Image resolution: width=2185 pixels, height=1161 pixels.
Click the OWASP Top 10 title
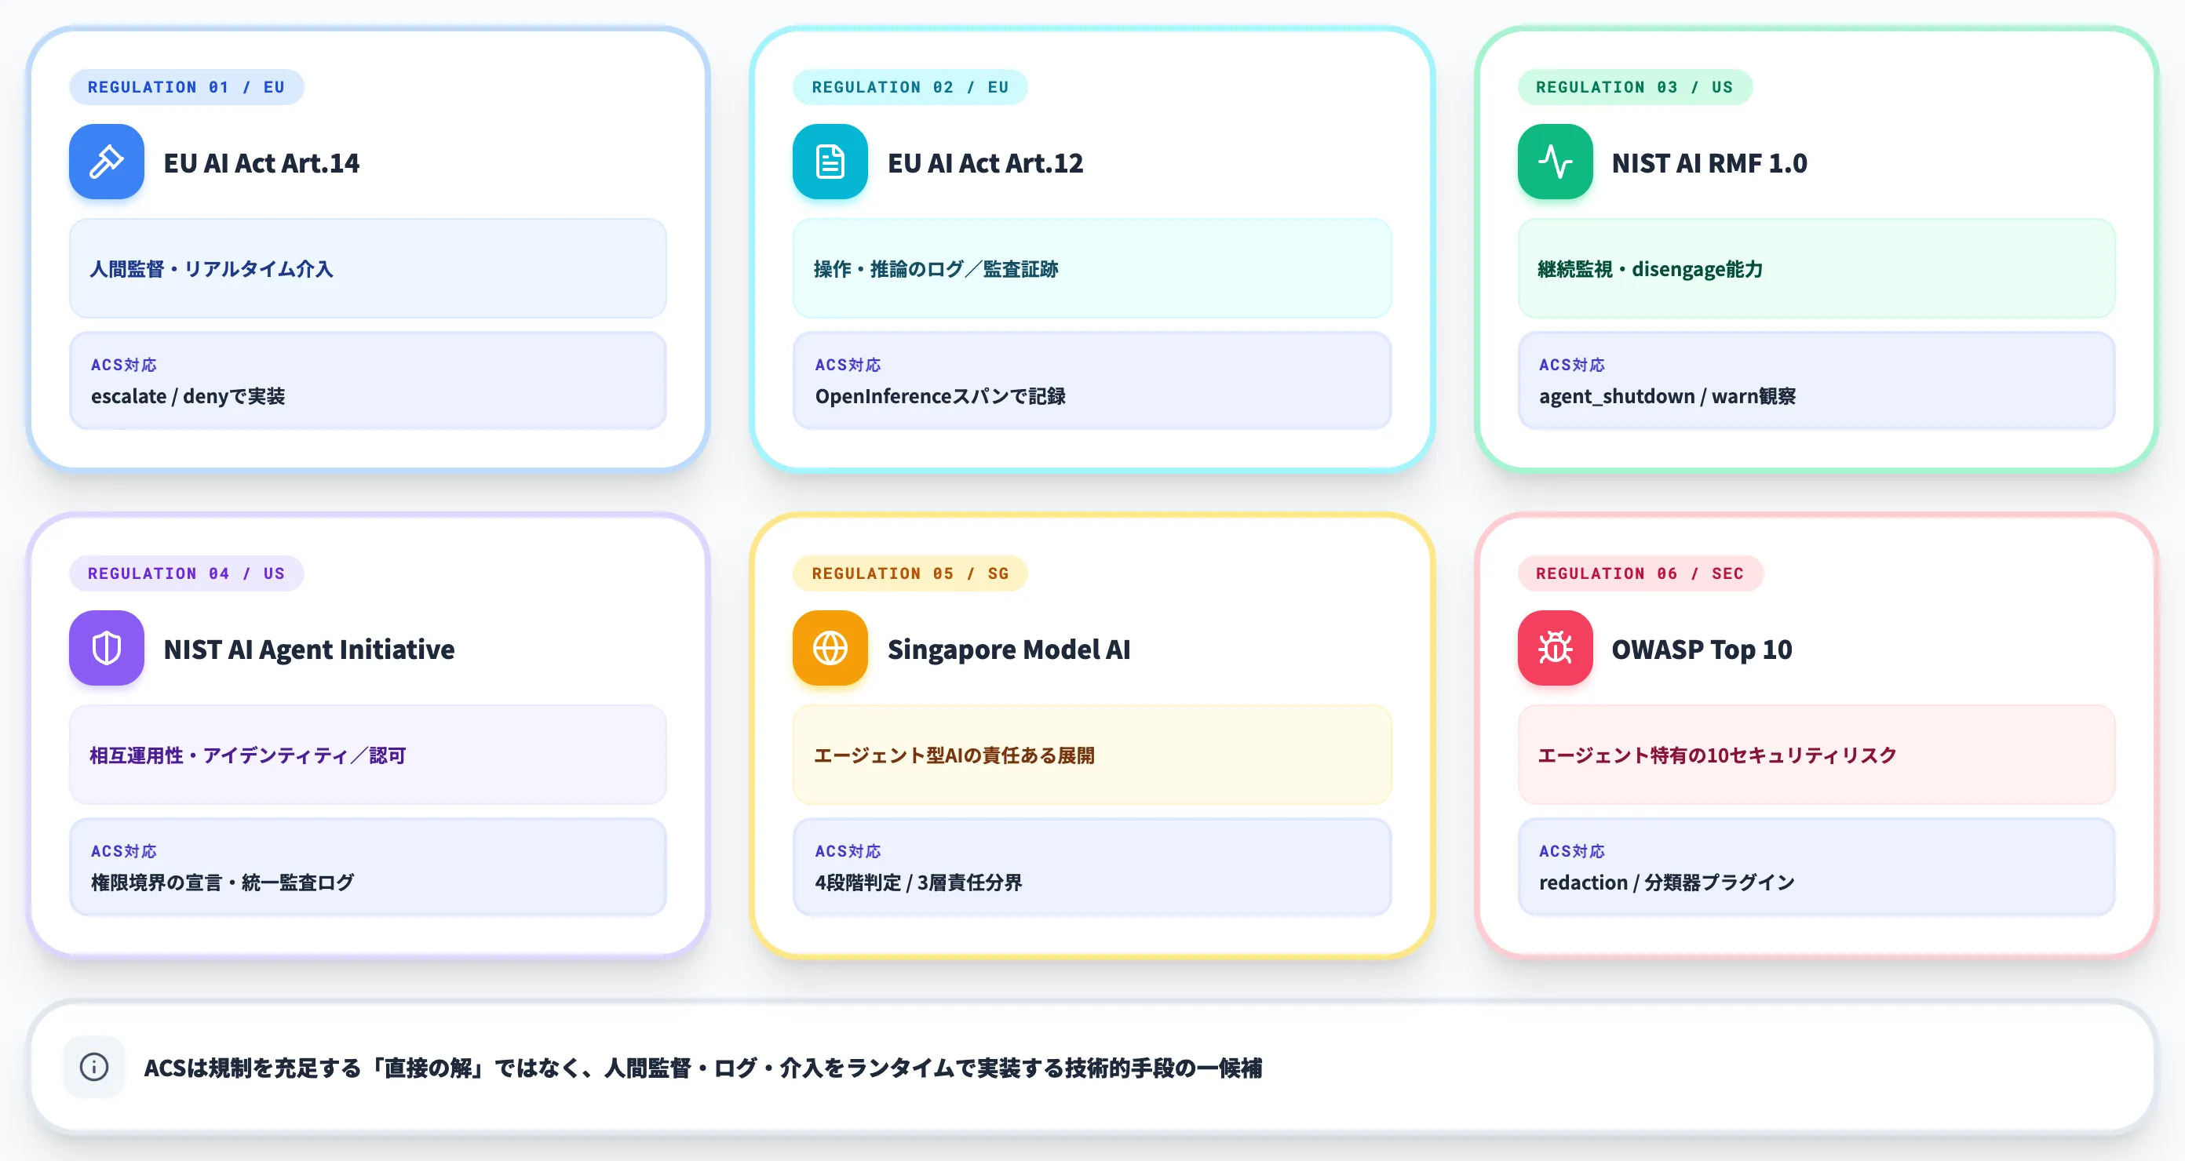[1702, 650]
